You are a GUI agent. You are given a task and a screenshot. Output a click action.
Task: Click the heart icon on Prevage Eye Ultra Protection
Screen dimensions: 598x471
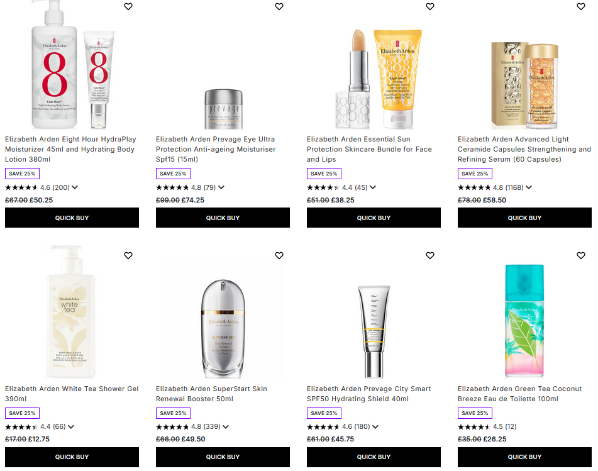(279, 6)
